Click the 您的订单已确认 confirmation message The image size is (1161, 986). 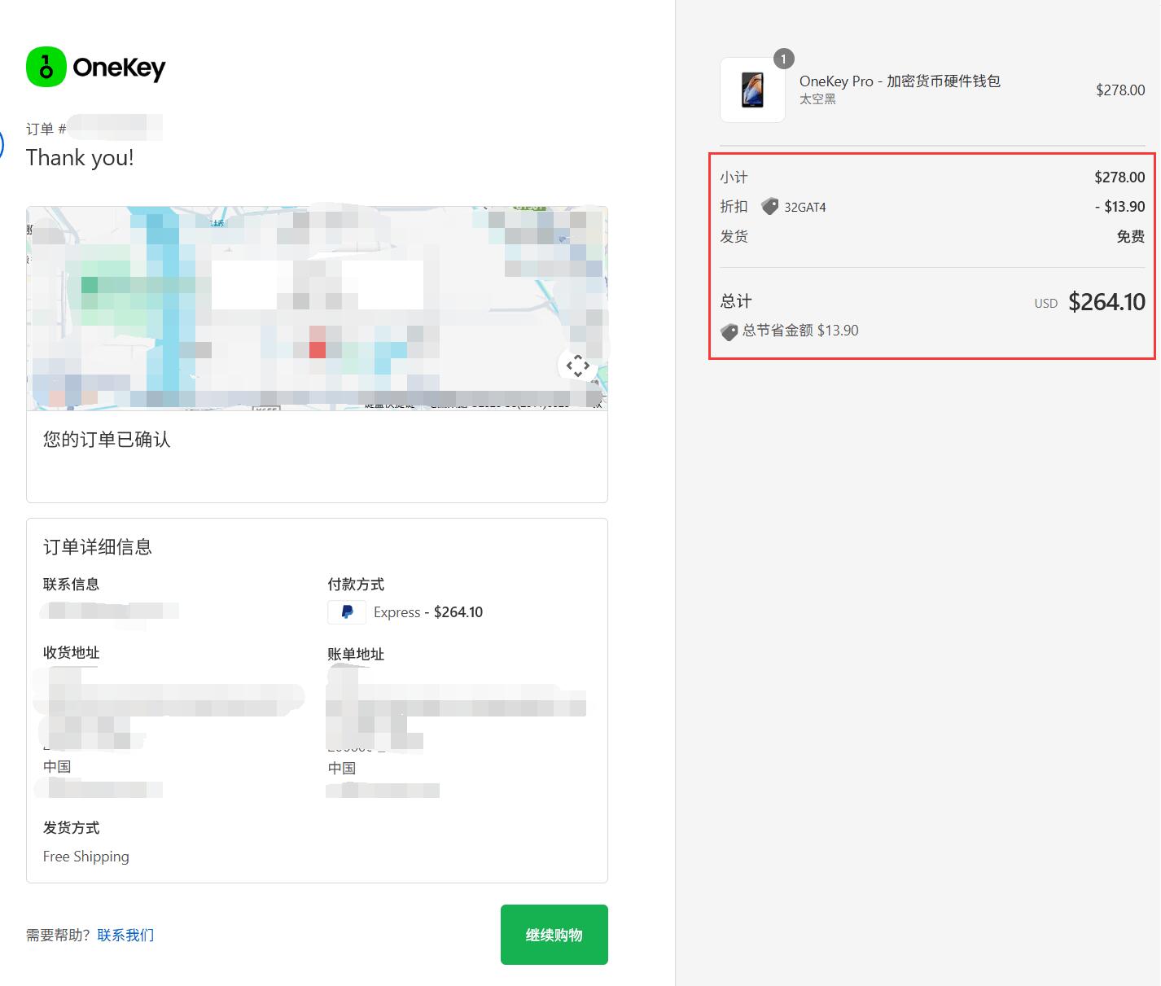coord(107,440)
